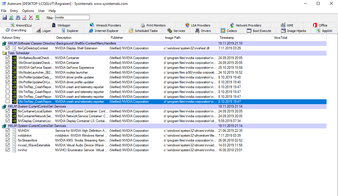Click the NVIDIA icon on NvProfileUpdaterOnLo row
The height and width of the screenshot is (196, 338).
point(14,82)
